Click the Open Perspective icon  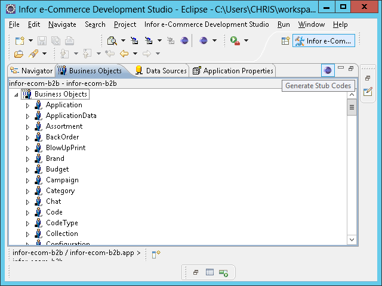click(285, 41)
